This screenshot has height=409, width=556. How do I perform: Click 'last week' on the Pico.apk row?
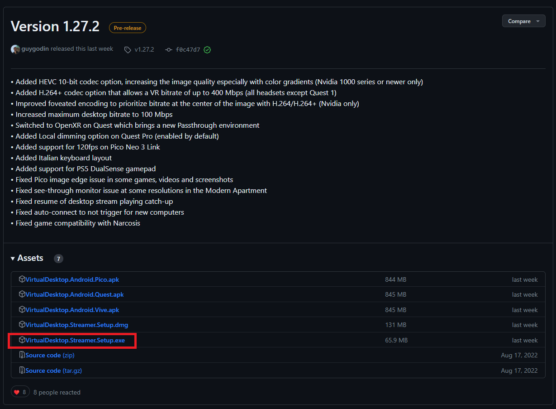tap(525, 279)
